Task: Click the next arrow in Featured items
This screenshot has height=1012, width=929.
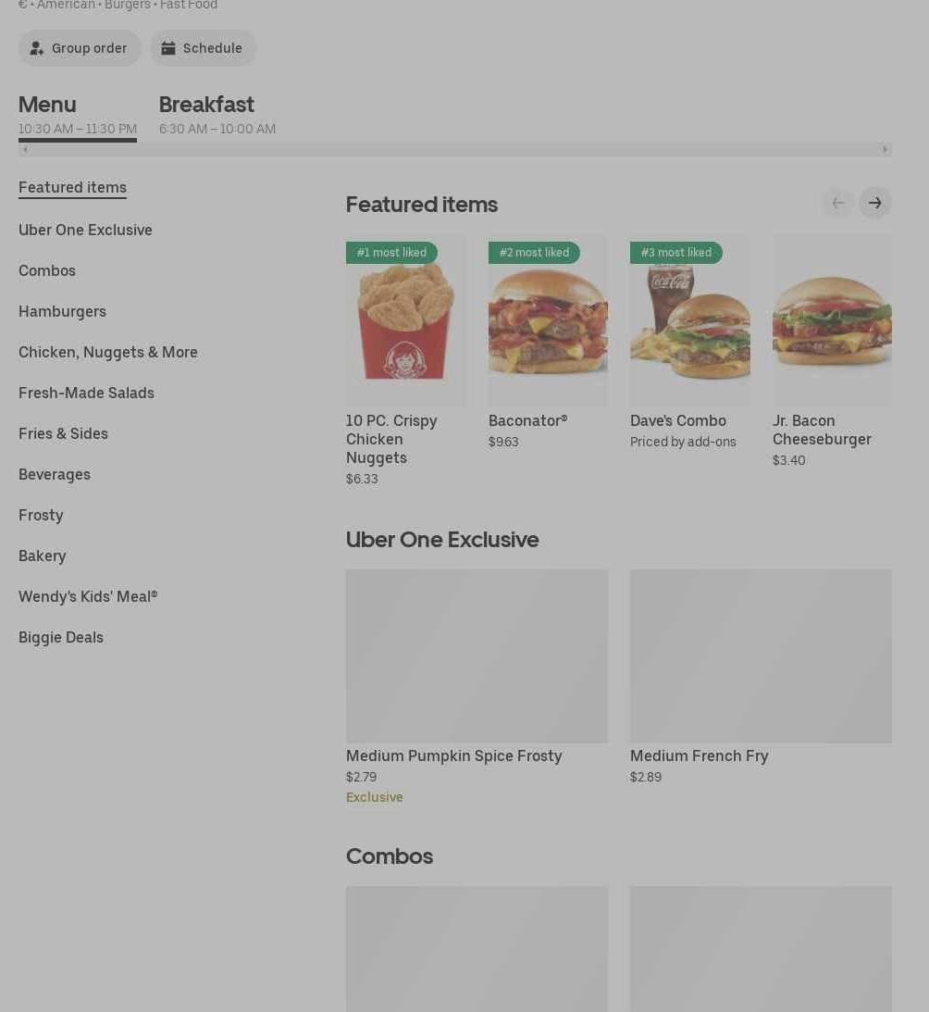Action: [x=874, y=204]
